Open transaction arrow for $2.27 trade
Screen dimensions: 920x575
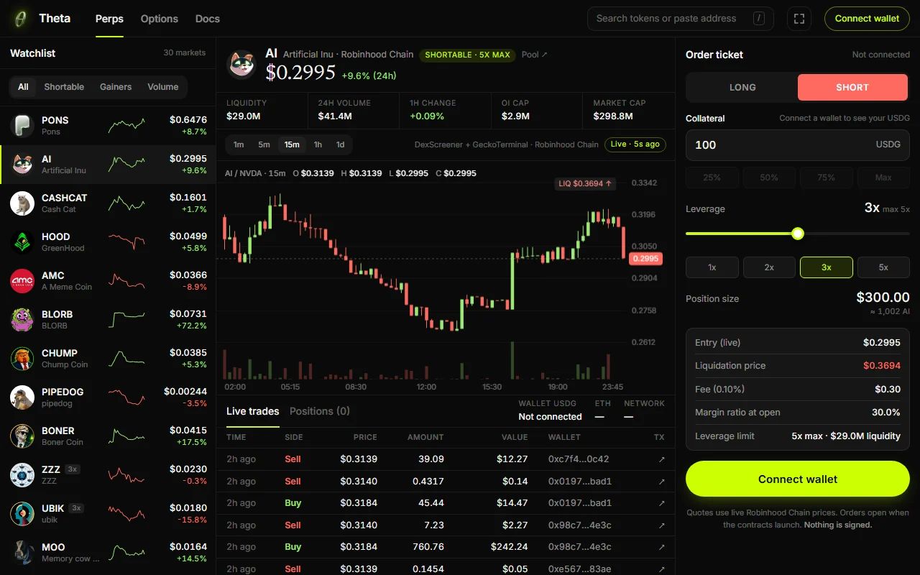point(661,525)
